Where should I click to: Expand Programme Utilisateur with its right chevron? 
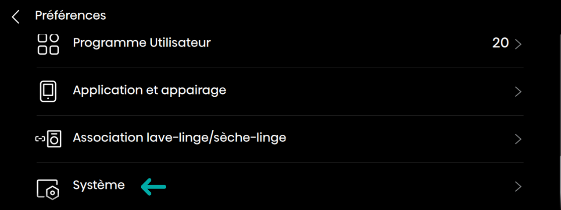click(x=518, y=44)
